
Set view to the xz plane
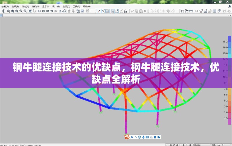tap(48, 11)
